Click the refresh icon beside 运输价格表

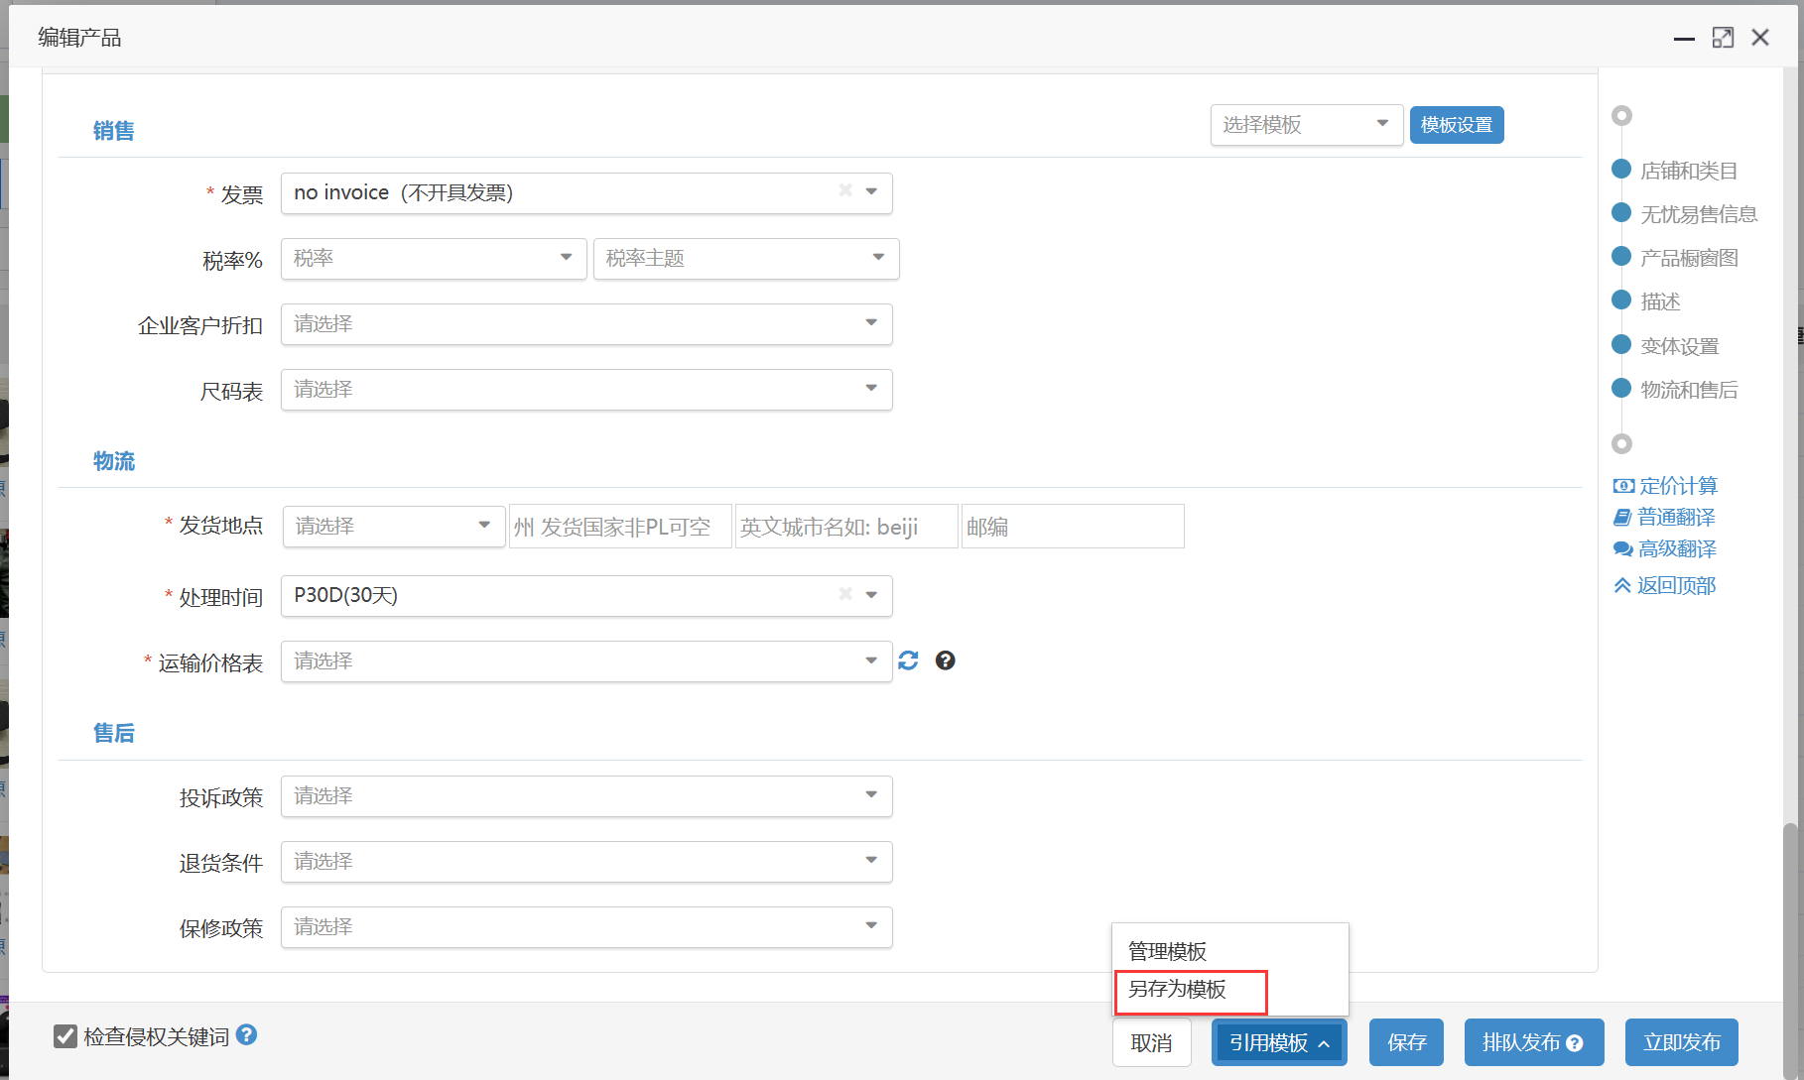pyautogui.click(x=908, y=660)
